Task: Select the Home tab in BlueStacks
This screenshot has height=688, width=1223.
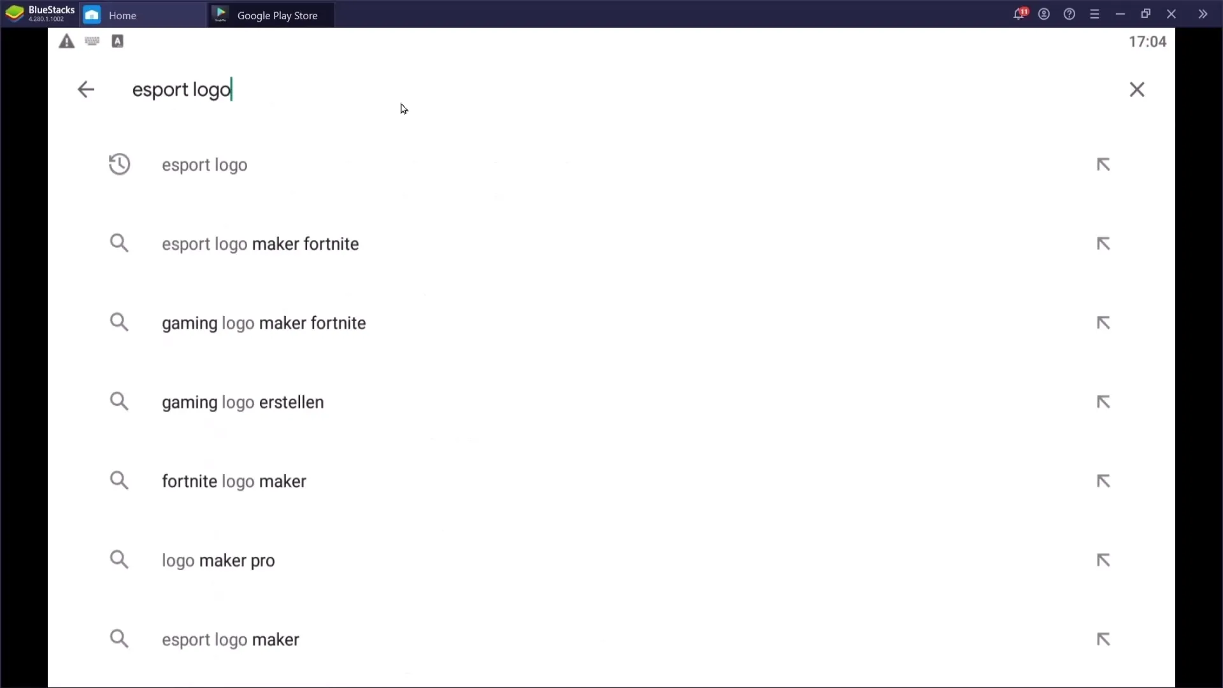Action: [122, 15]
